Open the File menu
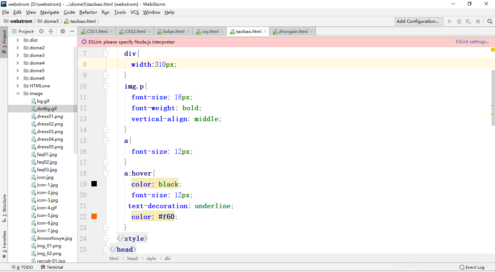495x272 pixels. [5, 12]
